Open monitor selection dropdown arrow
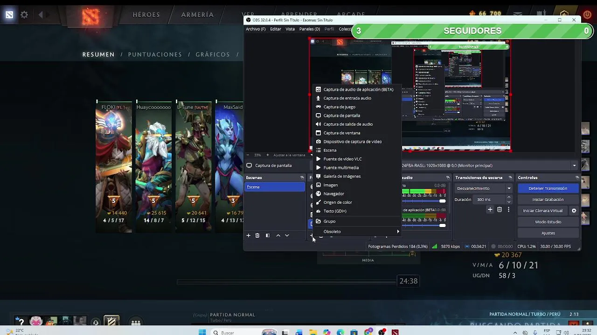The height and width of the screenshot is (335, 597). coord(574,166)
